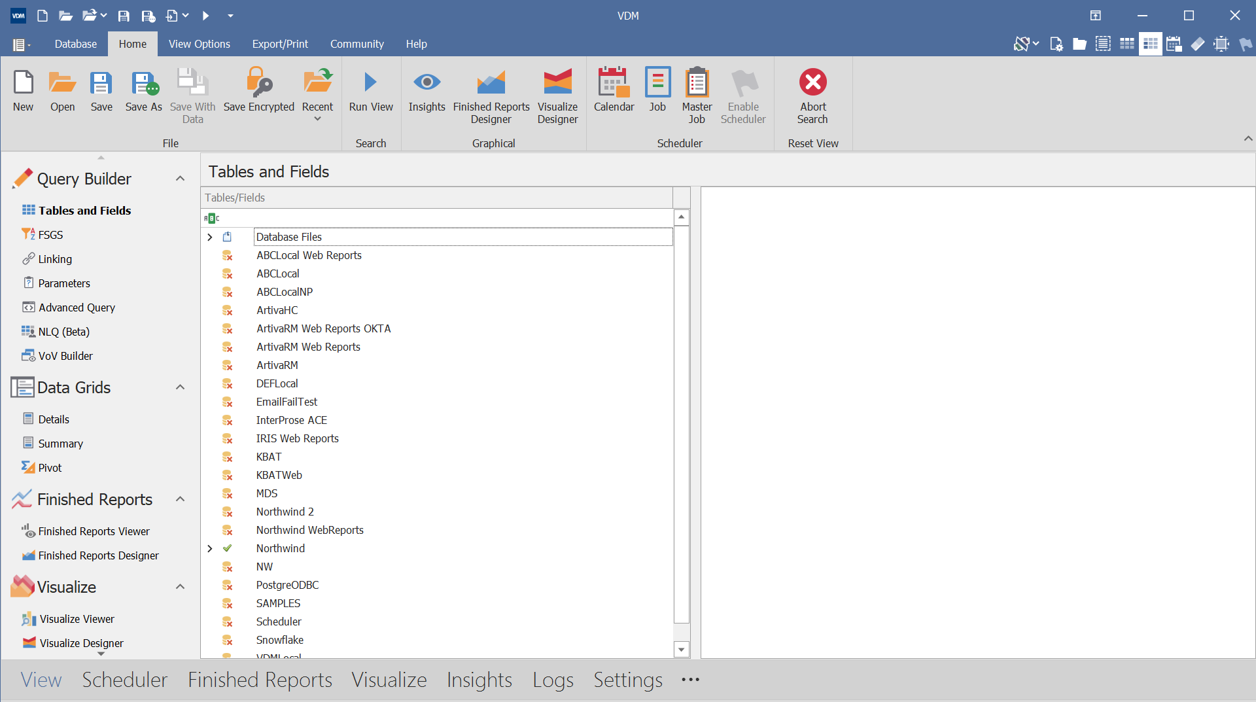The image size is (1256, 702).
Task: Show more navigation options ellipsis
Action: pyautogui.click(x=690, y=680)
